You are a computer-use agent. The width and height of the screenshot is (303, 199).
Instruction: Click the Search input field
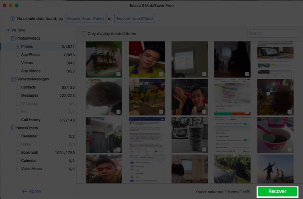click(x=272, y=33)
